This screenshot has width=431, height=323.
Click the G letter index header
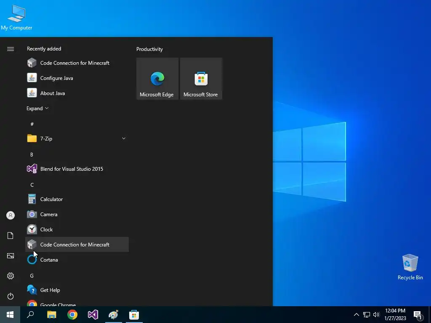coord(32,275)
